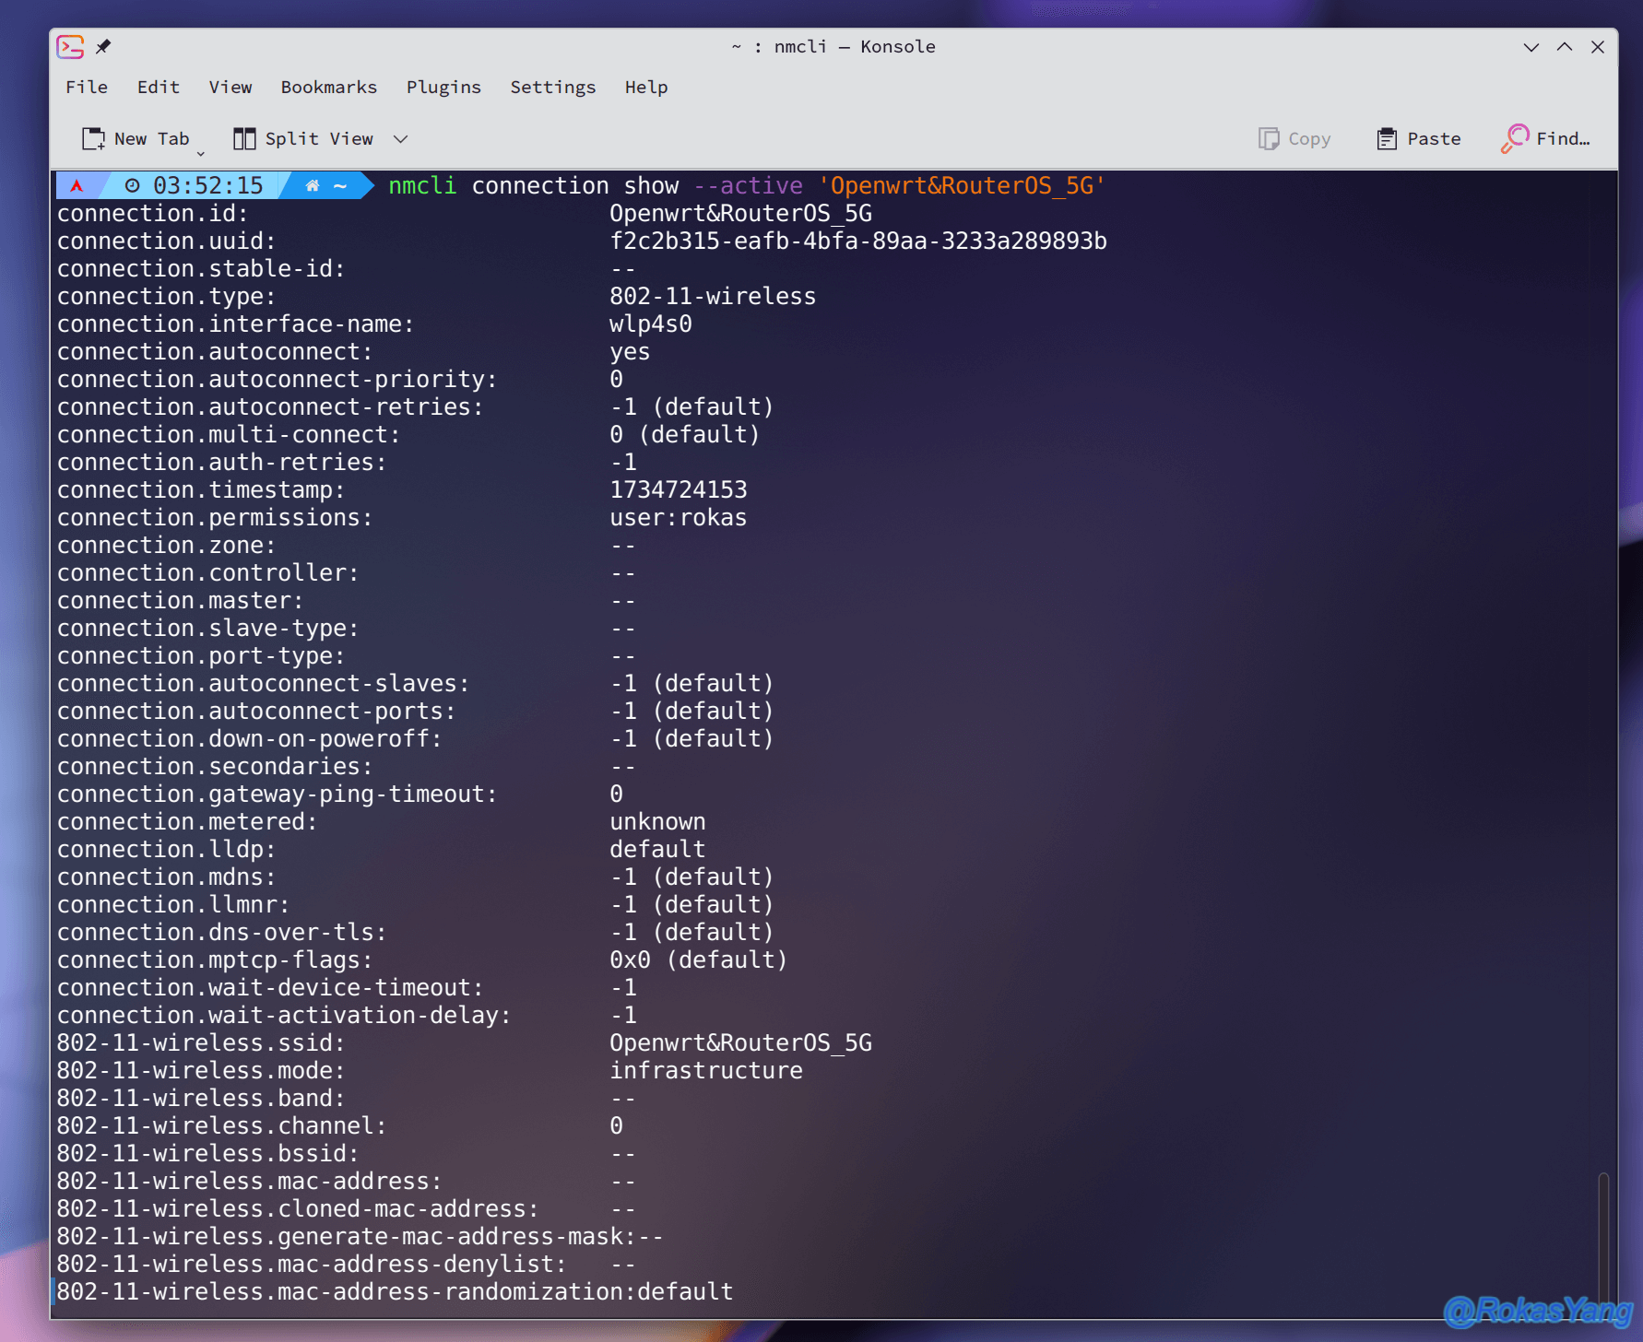The image size is (1643, 1342).
Task: Click the '802-11-wireless.mac-address-randomization:default' line
Action: click(396, 1291)
